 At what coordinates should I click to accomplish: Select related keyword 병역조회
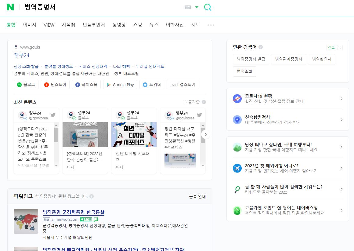pyautogui.click(x=244, y=71)
